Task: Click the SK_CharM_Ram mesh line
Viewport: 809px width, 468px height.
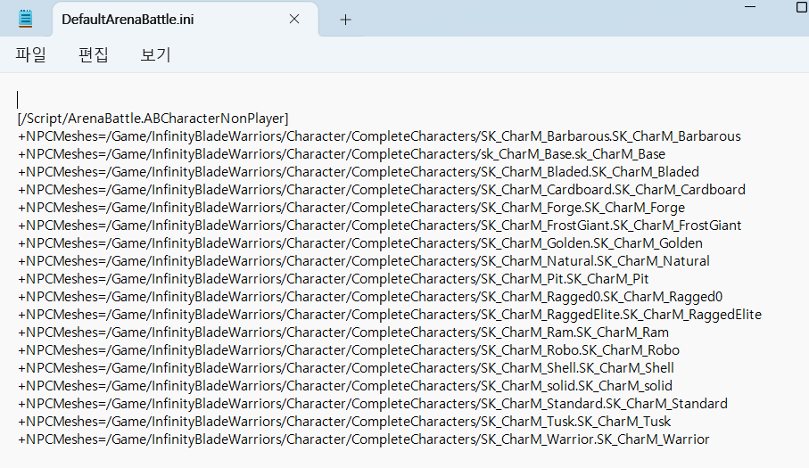Action: pos(343,333)
